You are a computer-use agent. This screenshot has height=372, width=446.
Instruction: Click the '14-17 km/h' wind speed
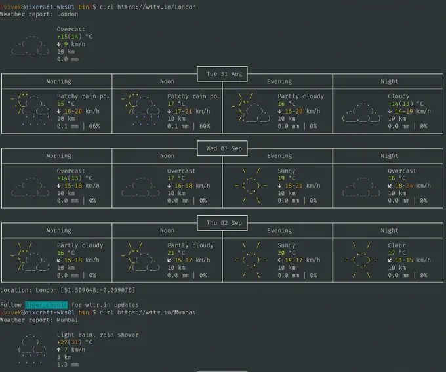pos(299,260)
